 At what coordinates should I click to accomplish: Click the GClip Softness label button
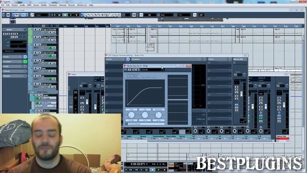[158, 110]
